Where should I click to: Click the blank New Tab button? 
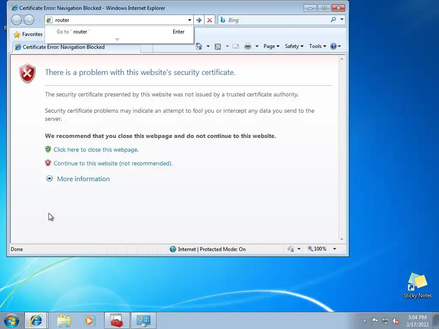point(147,48)
